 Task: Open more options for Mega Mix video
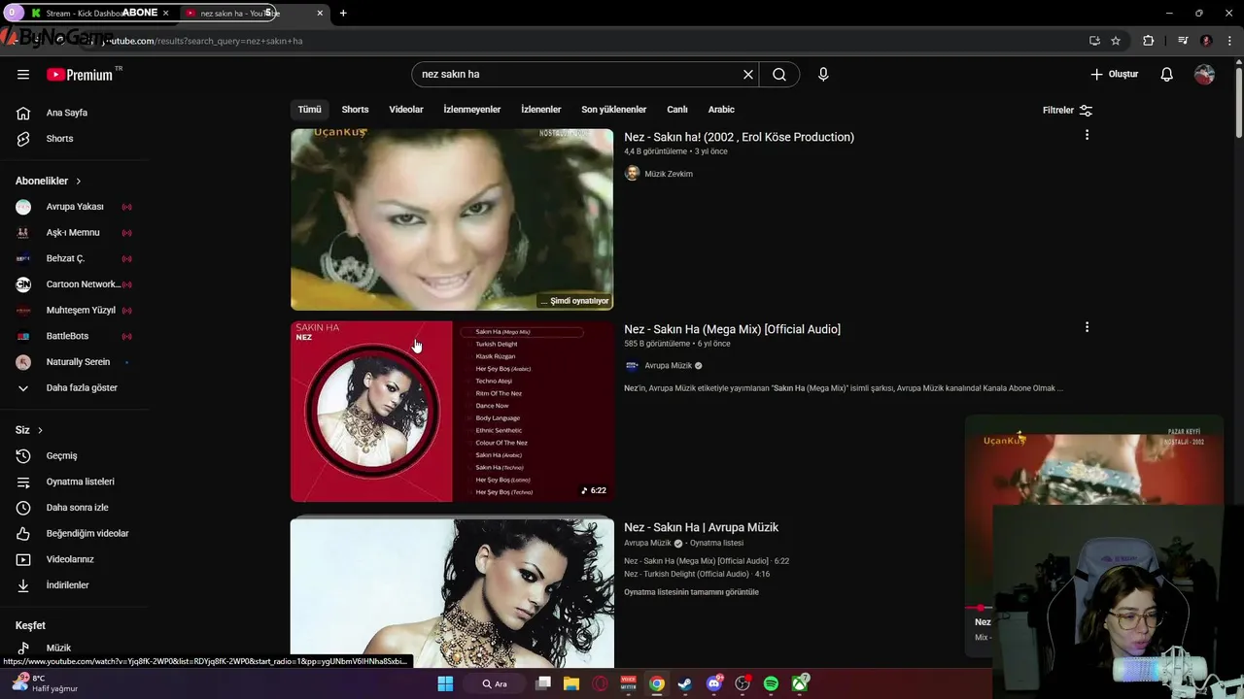1087,327
